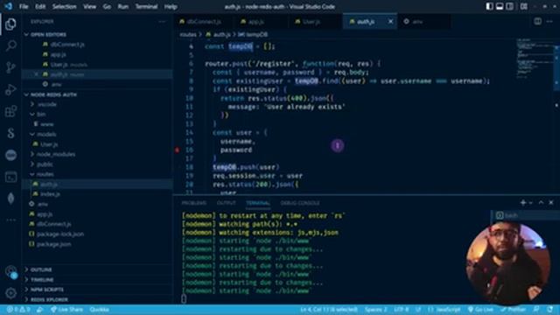
Task: Click Live Share in status bar
Action: tap(66, 310)
